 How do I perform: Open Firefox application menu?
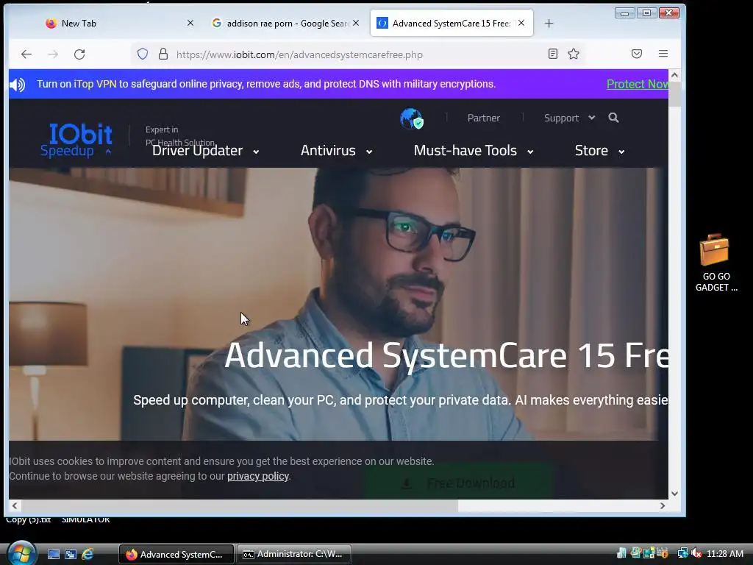pyautogui.click(x=663, y=54)
